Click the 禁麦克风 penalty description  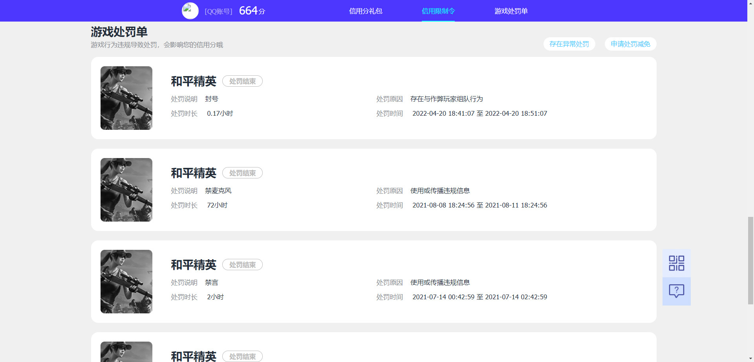[218, 191]
